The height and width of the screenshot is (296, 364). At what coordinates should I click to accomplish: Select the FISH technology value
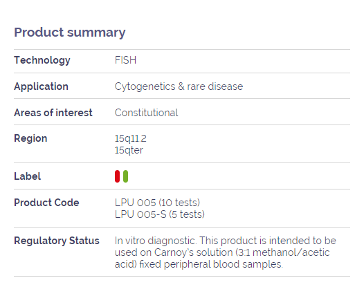125,60
